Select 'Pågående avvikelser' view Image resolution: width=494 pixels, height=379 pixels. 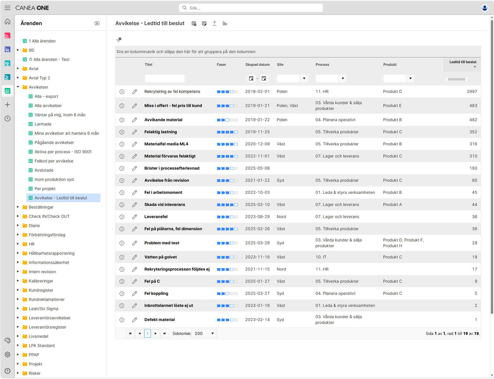pyautogui.click(x=54, y=142)
